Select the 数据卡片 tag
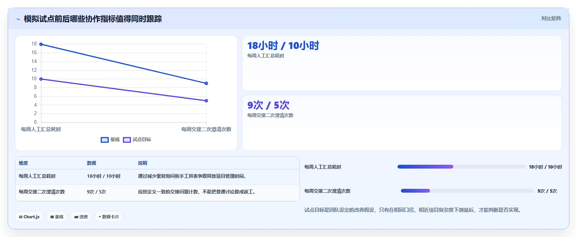The width and height of the screenshot is (577, 237). point(109,217)
